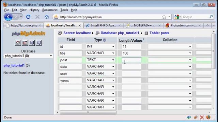
Task: Click the phpMyAdmin Home icon in sidebar
Action: click(x=18, y=43)
